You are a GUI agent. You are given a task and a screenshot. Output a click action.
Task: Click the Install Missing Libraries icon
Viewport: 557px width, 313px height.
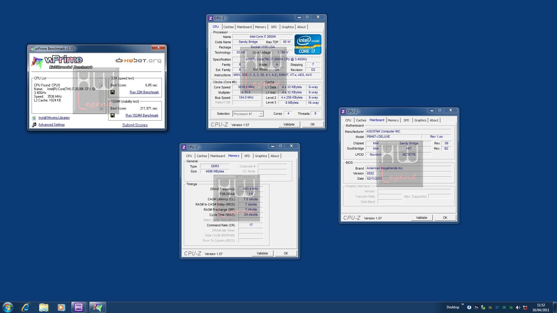point(34,118)
